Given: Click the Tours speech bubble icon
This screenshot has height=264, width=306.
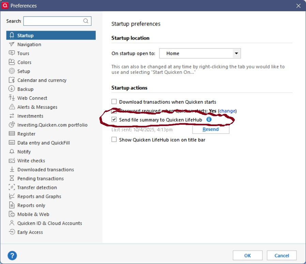Looking at the screenshot, I should coord(12,53).
